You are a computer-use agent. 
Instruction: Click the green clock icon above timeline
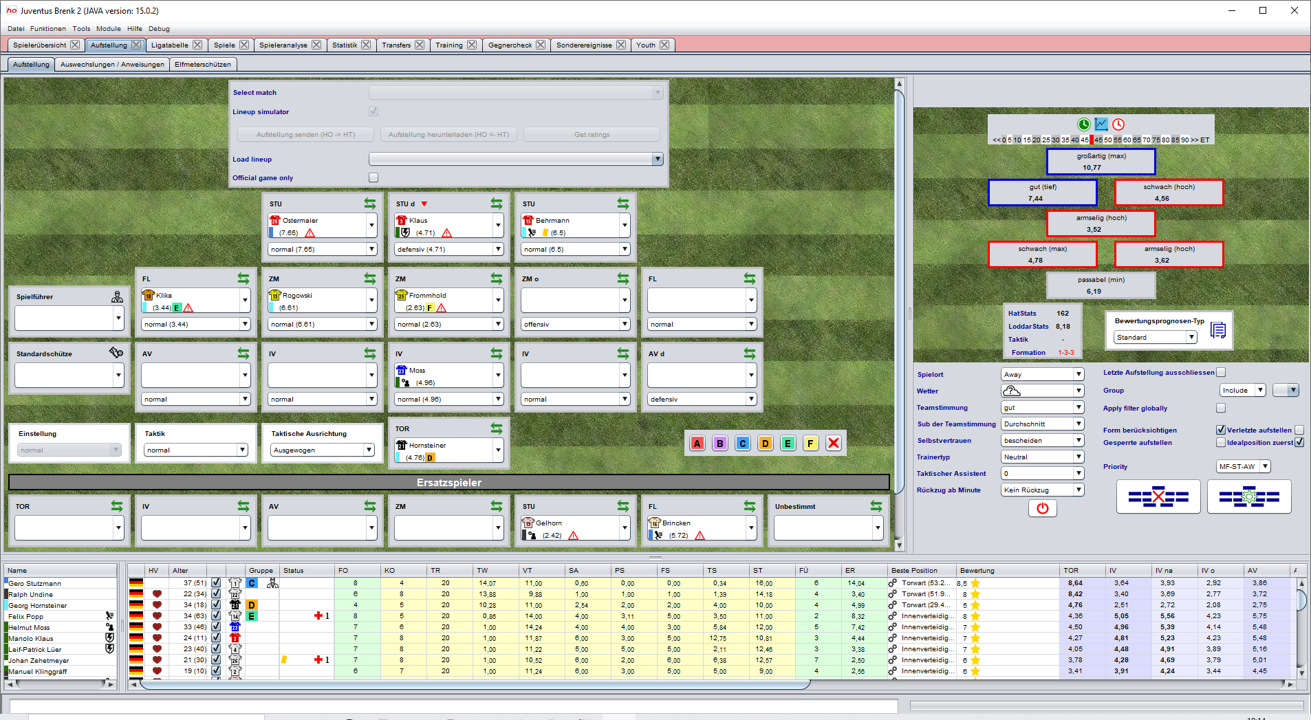click(x=1083, y=124)
